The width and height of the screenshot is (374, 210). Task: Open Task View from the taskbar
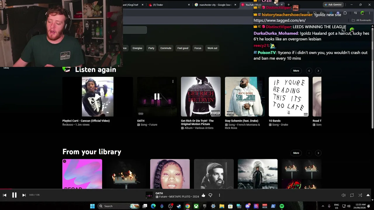(x=145, y=206)
